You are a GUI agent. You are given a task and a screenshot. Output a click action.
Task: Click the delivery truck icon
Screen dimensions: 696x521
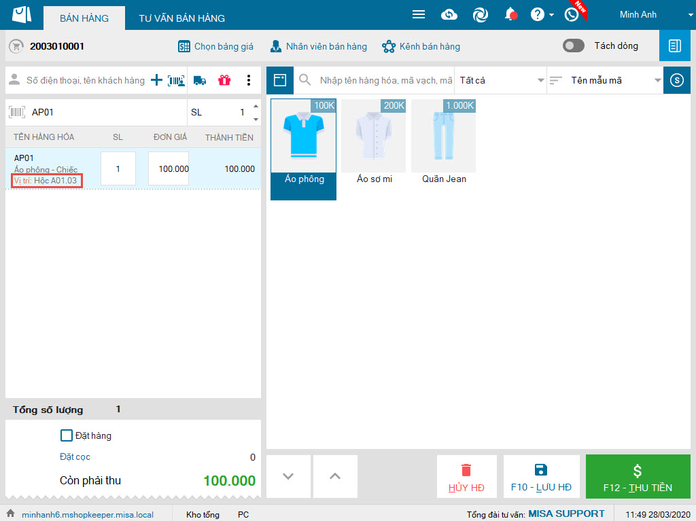click(200, 81)
